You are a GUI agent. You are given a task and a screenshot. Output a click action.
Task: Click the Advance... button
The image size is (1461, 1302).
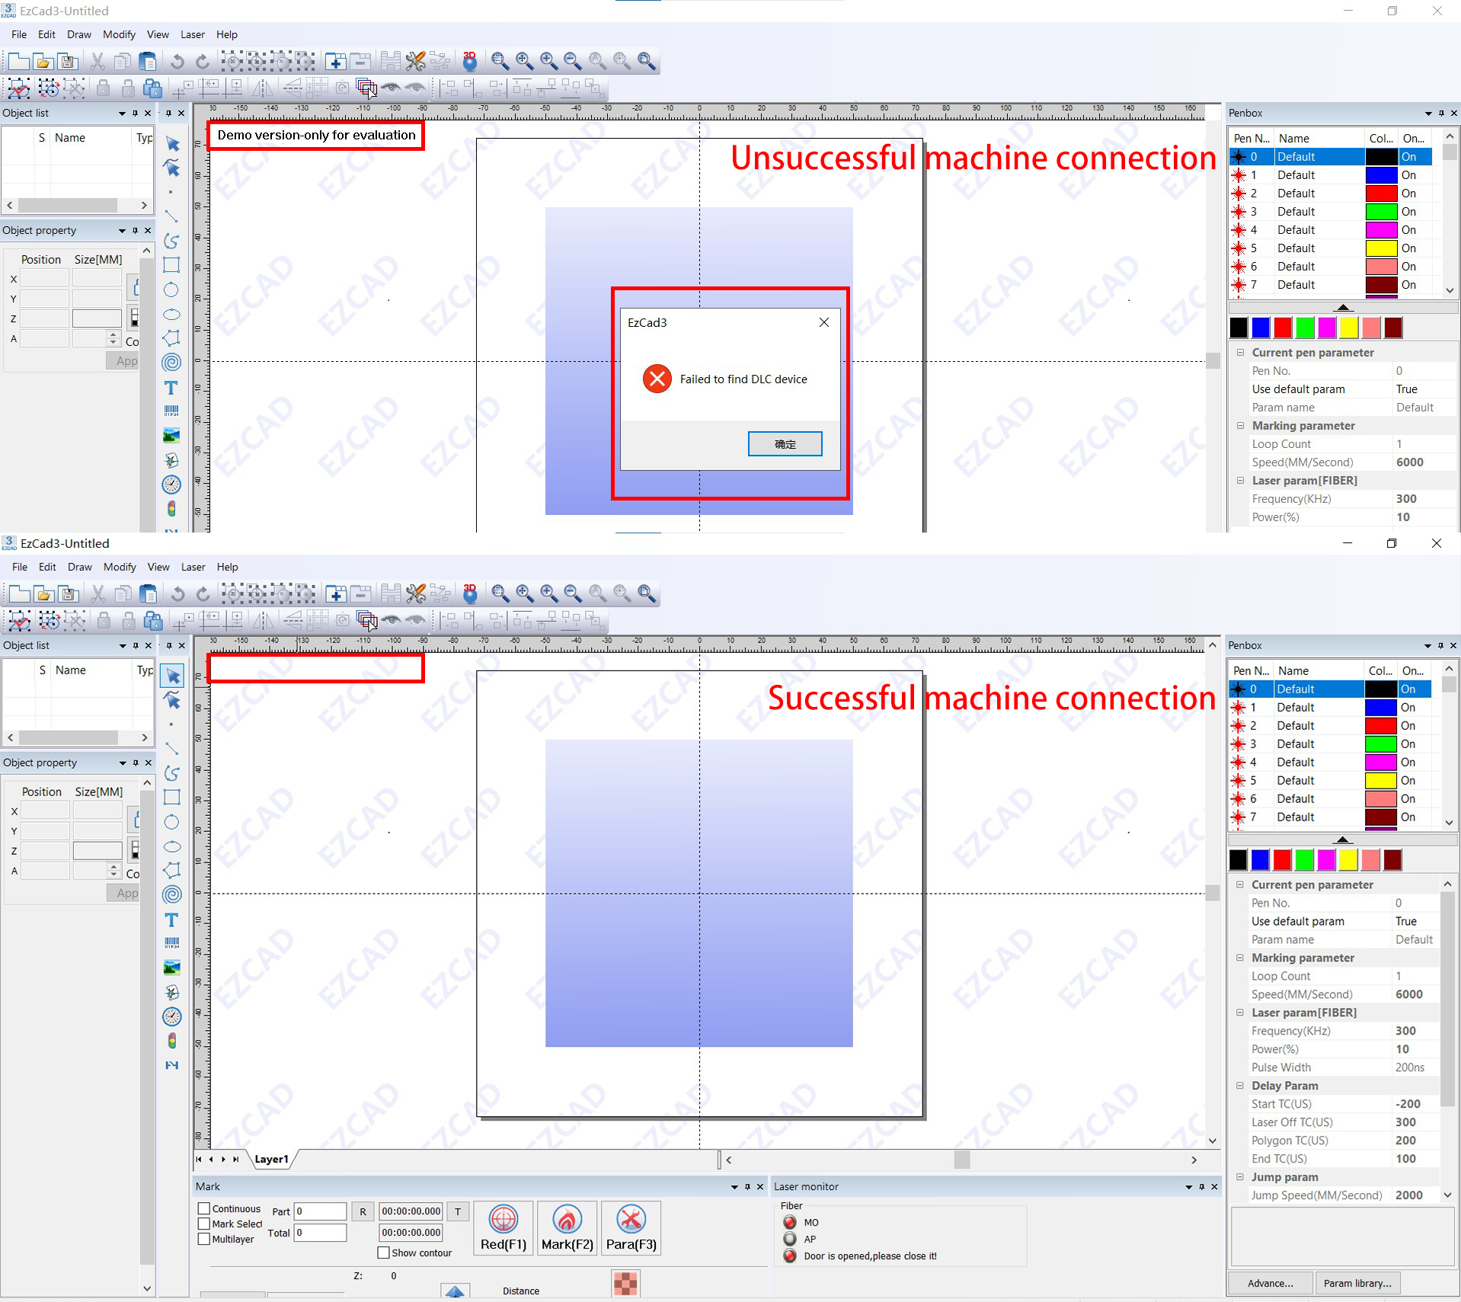1270,1283
